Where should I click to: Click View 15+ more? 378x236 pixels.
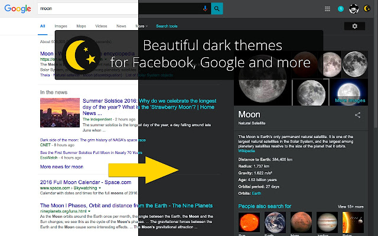[350, 206]
